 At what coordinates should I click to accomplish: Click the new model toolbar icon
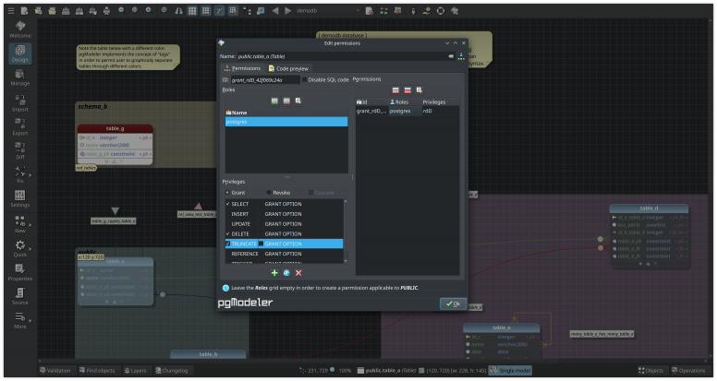pos(25,10)
